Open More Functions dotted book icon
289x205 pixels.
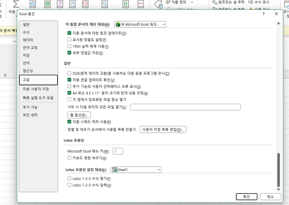coord(141,4)
